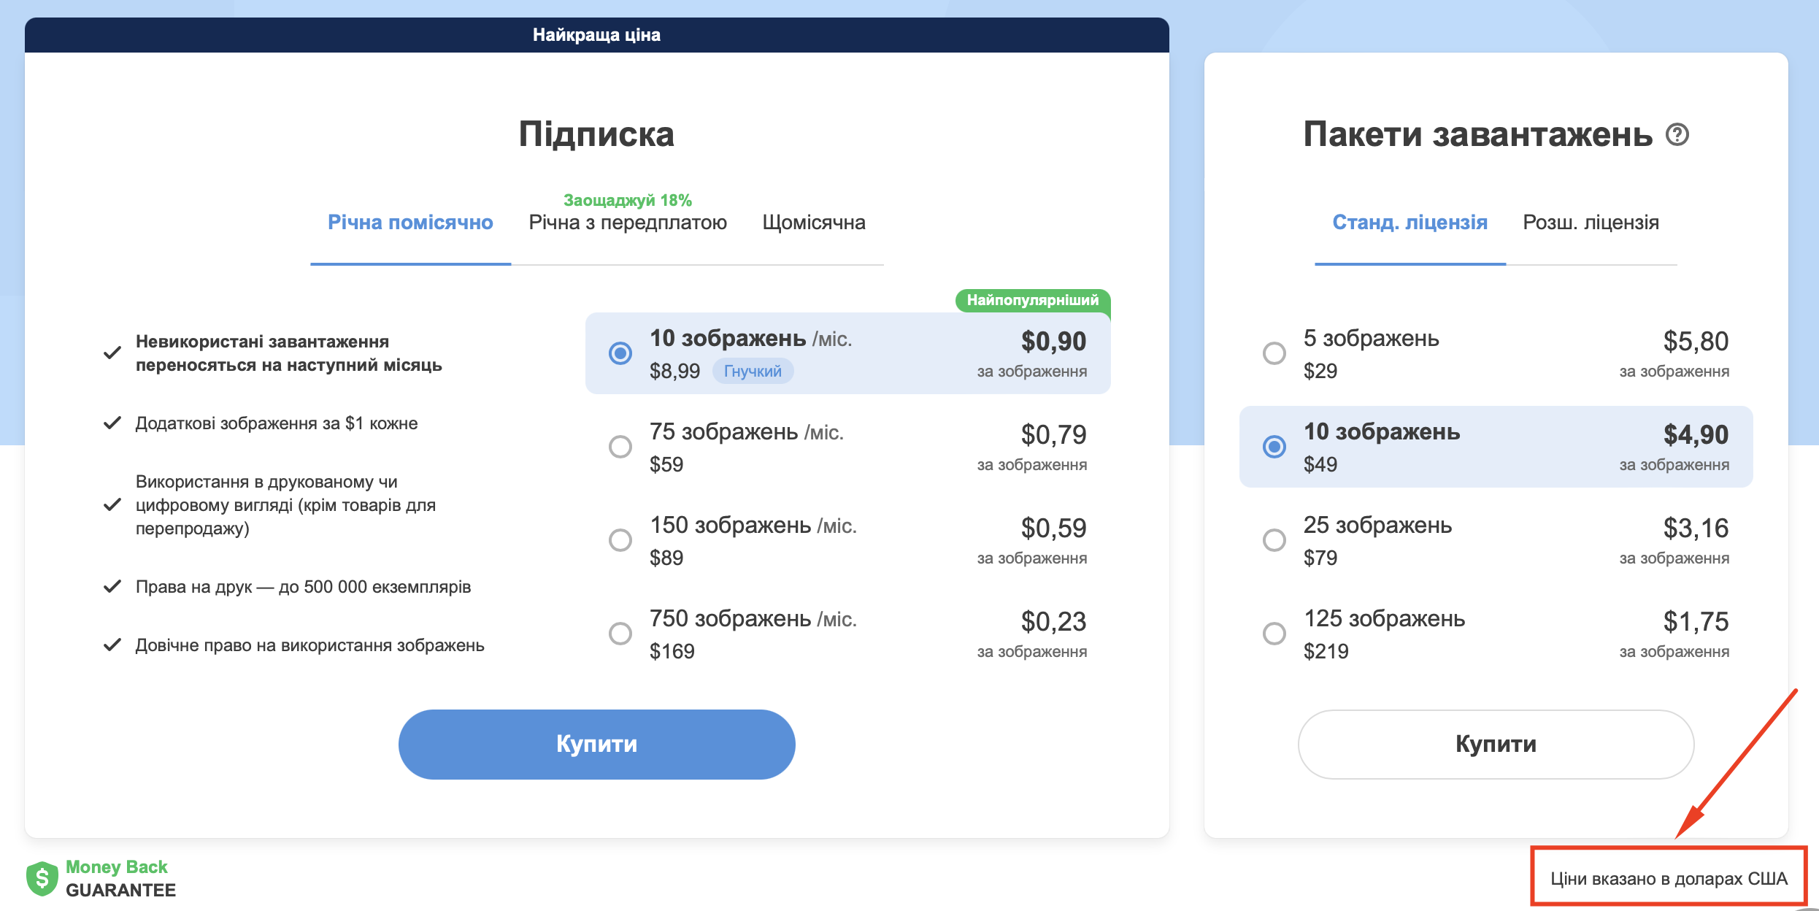Click the white Купити packs button
Image resolution: width=1819 pixels, height=911 pixels.
1496,745
